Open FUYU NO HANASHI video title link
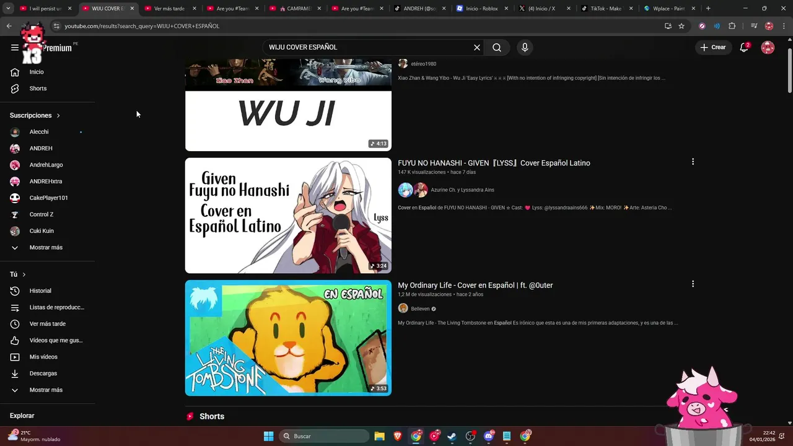This screenshot has width=793, height=446. point(494,163)
